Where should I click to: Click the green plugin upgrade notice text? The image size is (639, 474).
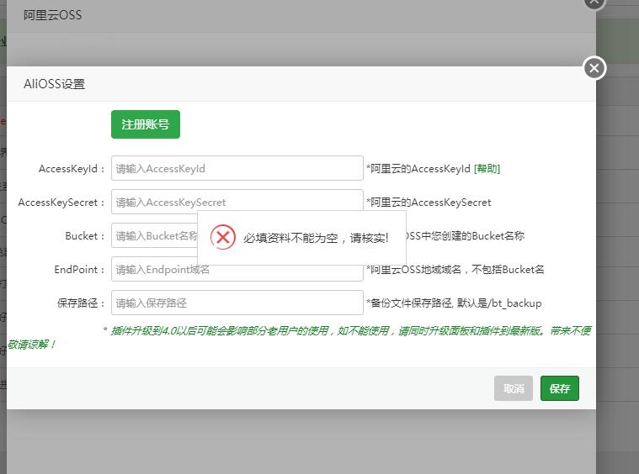[x=300, y=337]
